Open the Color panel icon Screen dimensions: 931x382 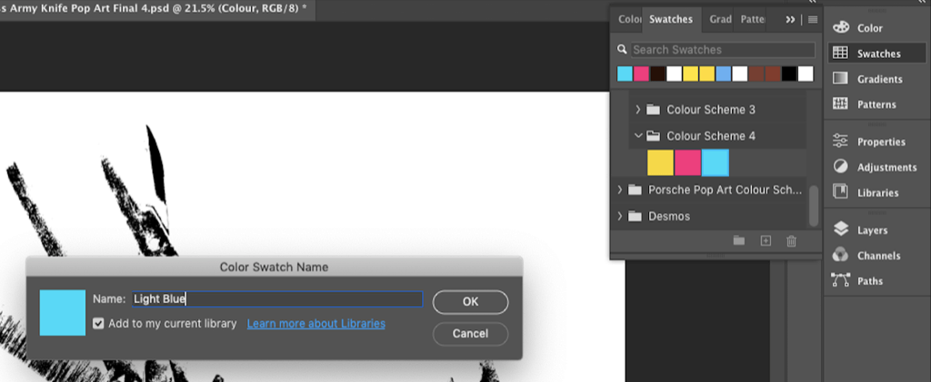(840, 28)
